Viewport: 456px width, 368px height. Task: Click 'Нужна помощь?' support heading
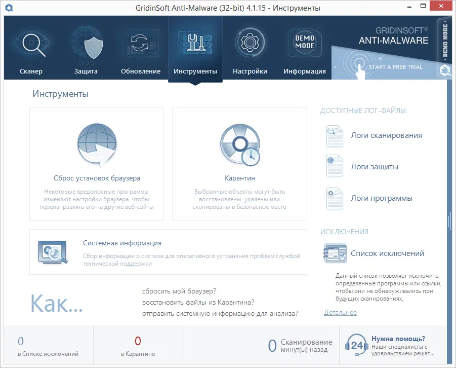pos(398,339)
